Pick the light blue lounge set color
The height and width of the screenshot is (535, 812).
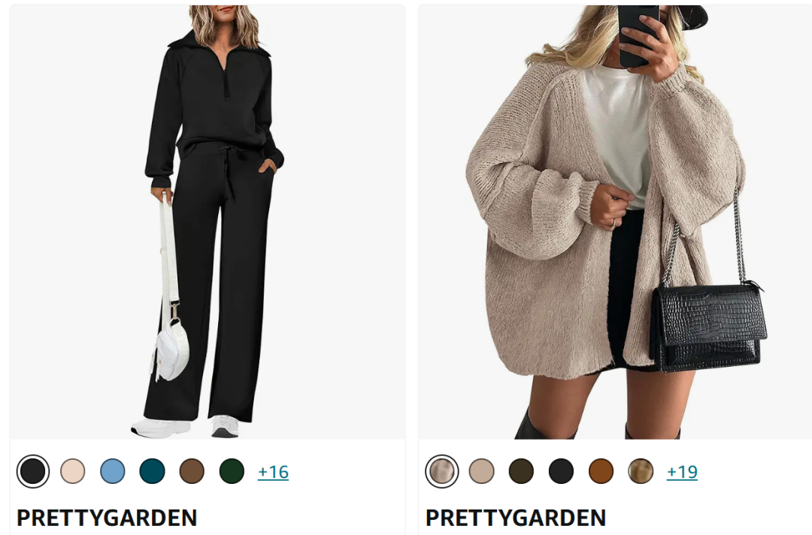pyautogui.click(x=112, y=471)
